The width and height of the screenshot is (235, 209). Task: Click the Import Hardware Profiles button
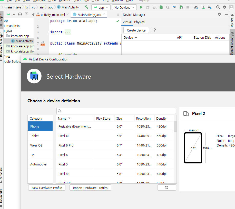coord(90,187)
